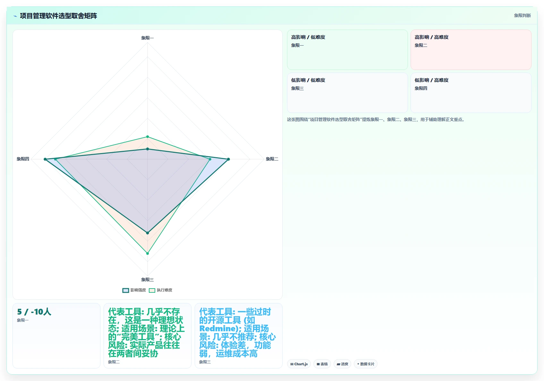The width and height of the screenshot is (544, 381).
Task: Click the 表格 chip
Action: [322, 364]
